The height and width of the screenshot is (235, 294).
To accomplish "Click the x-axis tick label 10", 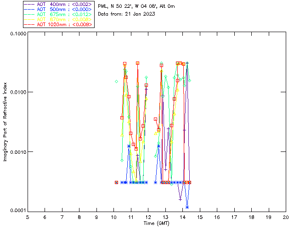I will click(x=113, y=217).
